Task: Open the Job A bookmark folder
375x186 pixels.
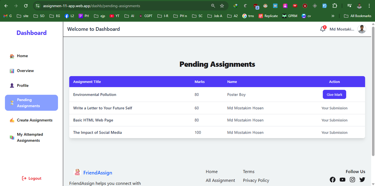Action: [215, 16]
